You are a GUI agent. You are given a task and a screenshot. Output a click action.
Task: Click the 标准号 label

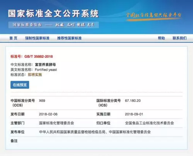pyautogui.click(x=17, y=56)
